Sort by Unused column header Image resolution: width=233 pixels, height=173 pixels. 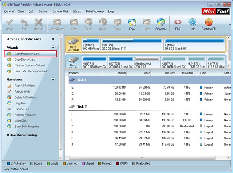(163, 73)
